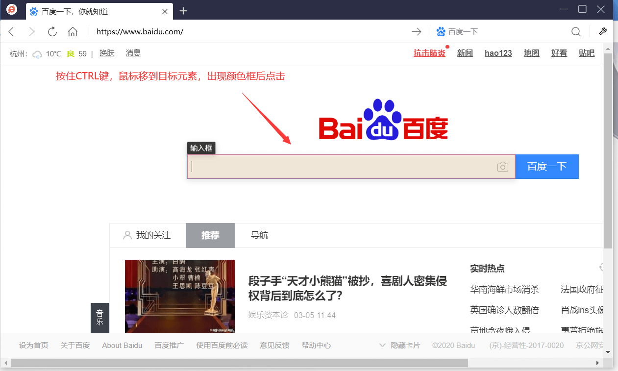
Task: Click the horizontal scrollbar left arrow
Action: coord(5,363)
